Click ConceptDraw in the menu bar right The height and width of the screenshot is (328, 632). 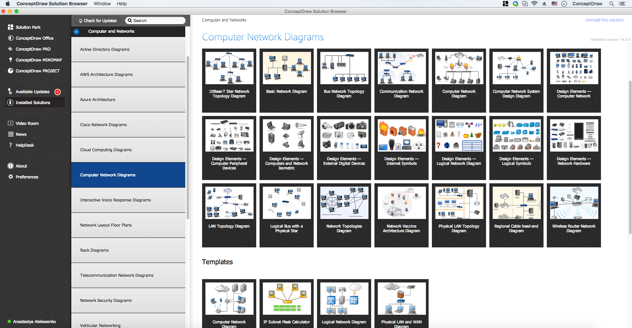coord(587,4)
